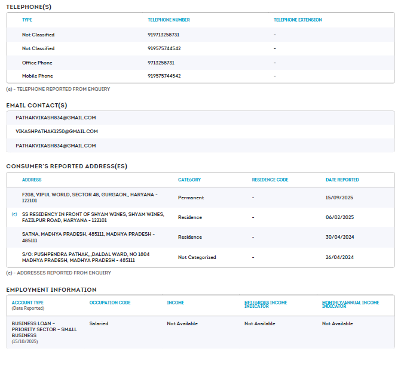The image size is (407, 367).
Task: Click the Category column header in addresses
Action: pos(189,180)
